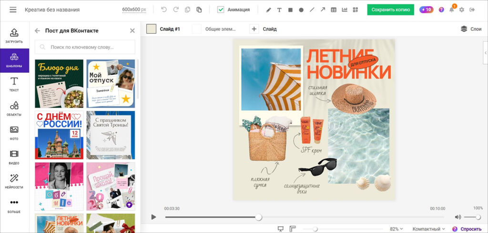
Task: Click the ЛЕТНИЕ НОВИНКИ heading on canvas
Action: (x=348, y=64)
